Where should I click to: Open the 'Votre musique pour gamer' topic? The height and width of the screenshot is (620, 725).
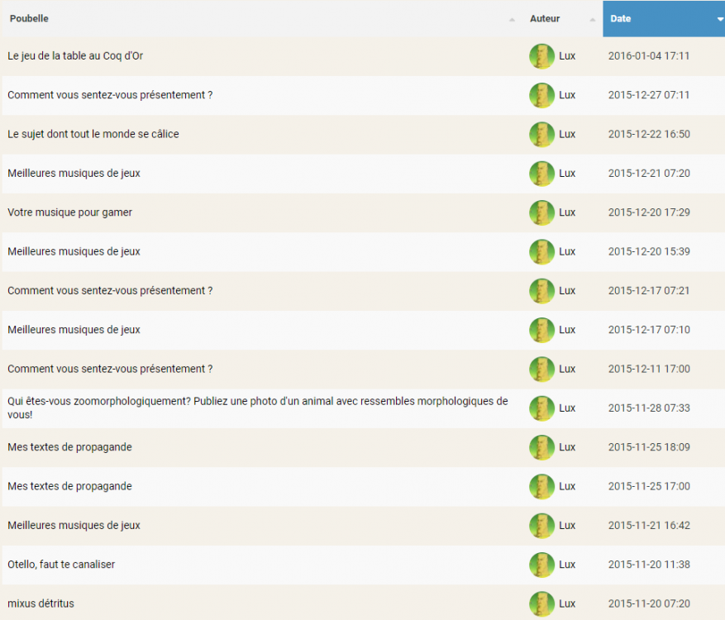pyautogui.click(x=69, y=212)
